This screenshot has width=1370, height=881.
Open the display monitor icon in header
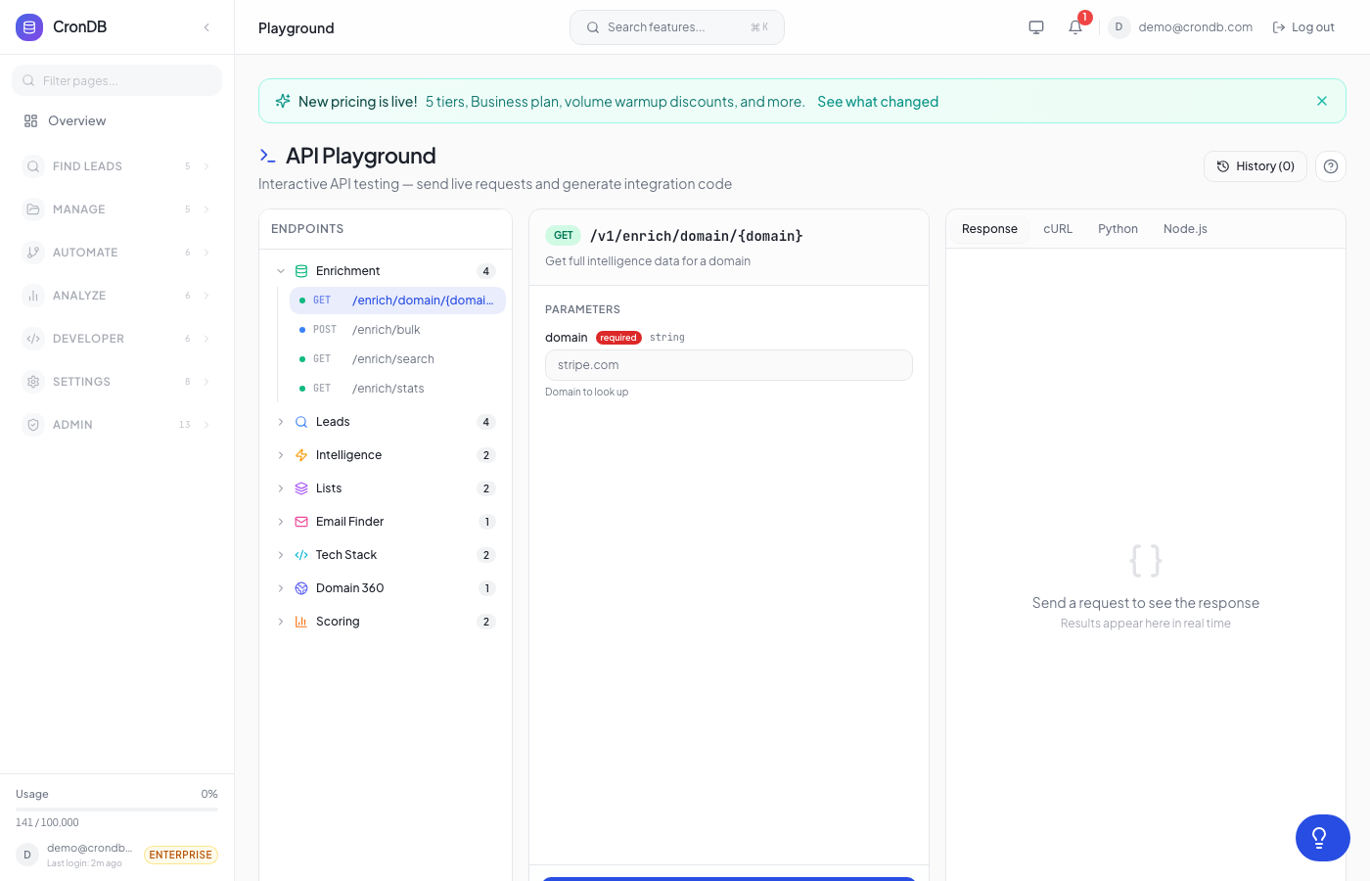click(x=1036, y=27)
